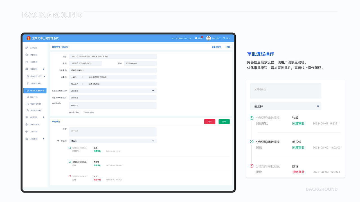Click the 退出 logout icon

[x=224, y=38]
